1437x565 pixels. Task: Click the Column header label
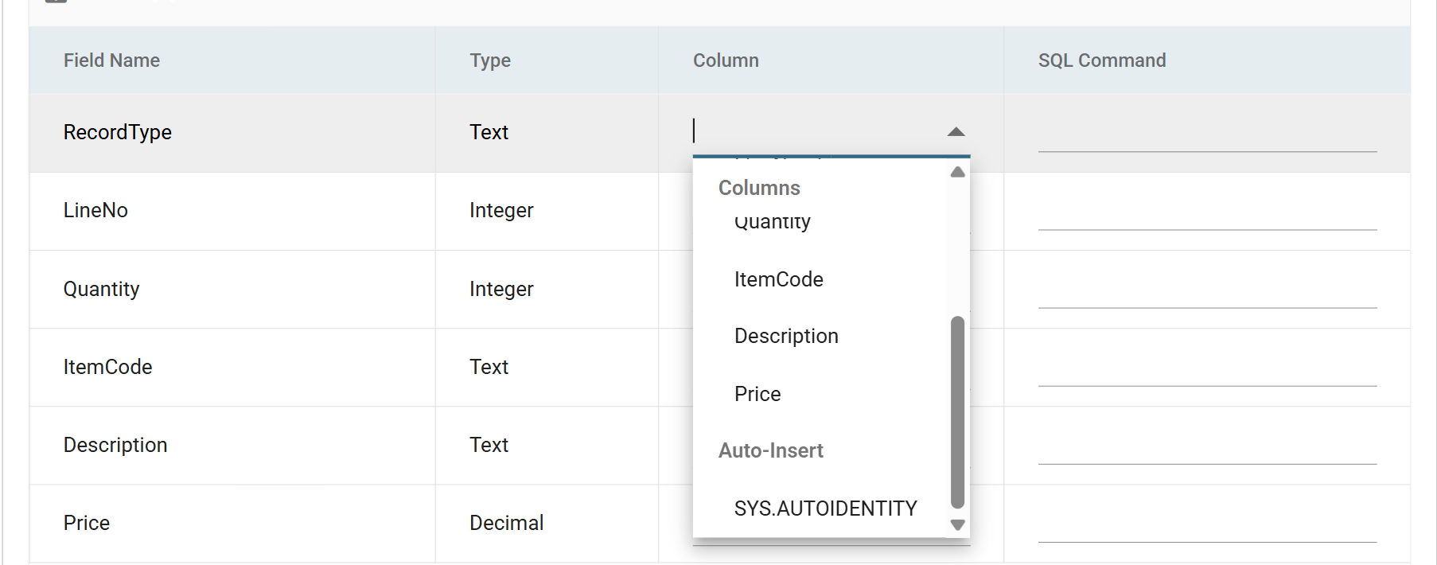tap(726, 60)
